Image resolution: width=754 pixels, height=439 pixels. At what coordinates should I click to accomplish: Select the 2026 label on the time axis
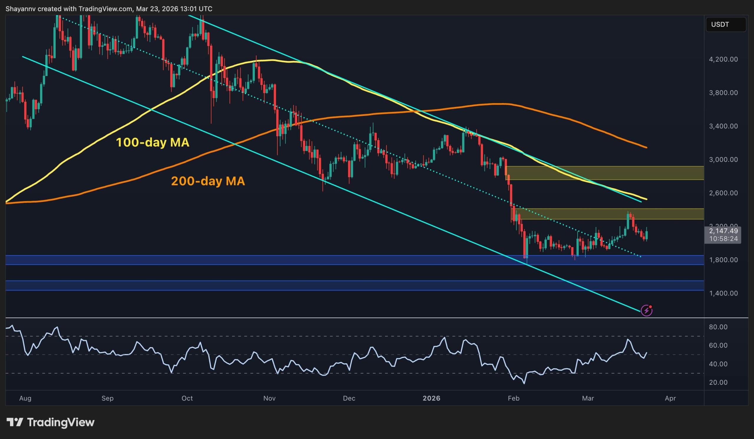coord(432,399)
